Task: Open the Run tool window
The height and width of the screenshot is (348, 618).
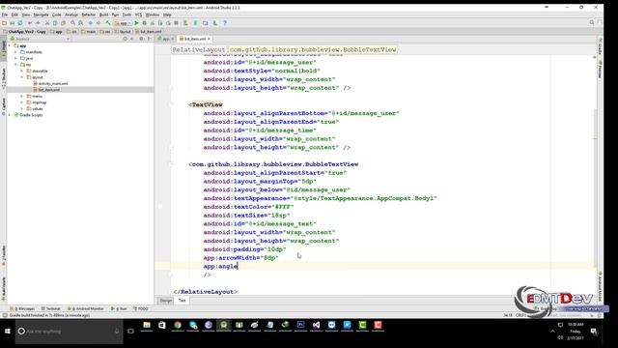Action: pyautogui.click(x=120, y=308)
